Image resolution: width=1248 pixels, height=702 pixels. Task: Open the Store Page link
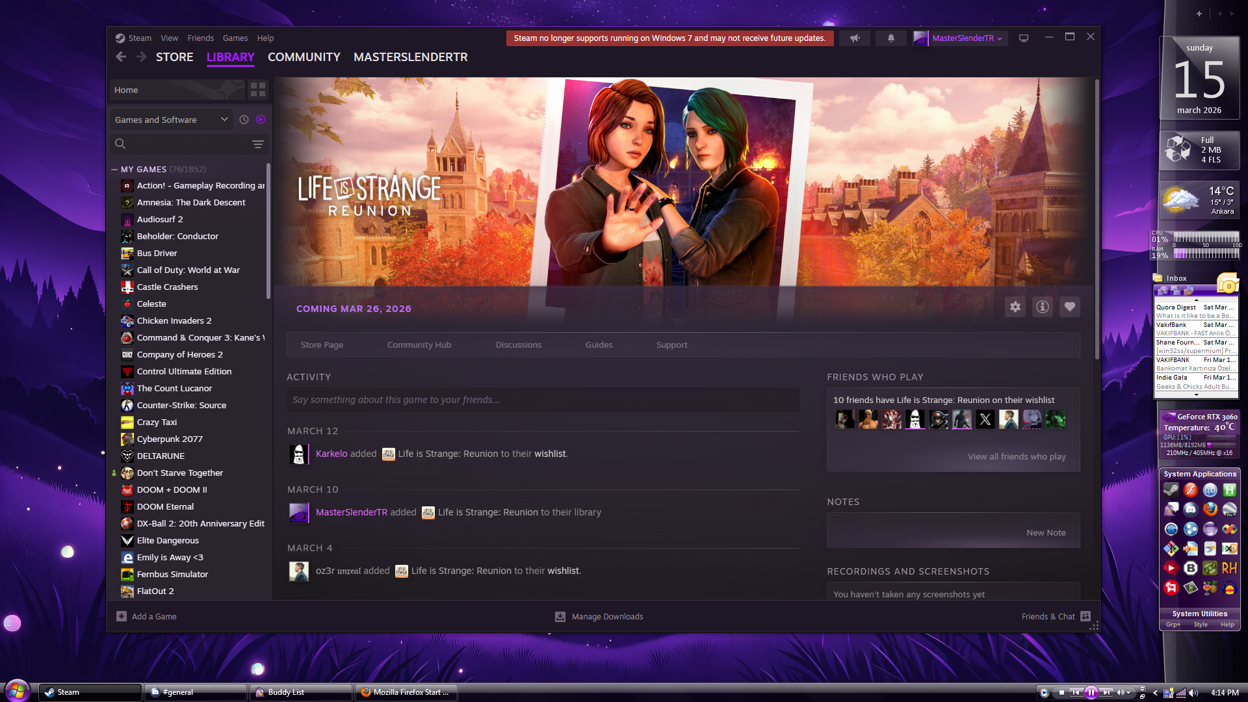[322, 345]
